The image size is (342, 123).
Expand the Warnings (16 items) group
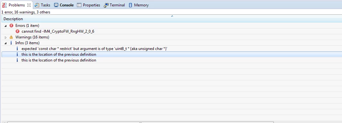pyautogui.click(x=6, y=37)
